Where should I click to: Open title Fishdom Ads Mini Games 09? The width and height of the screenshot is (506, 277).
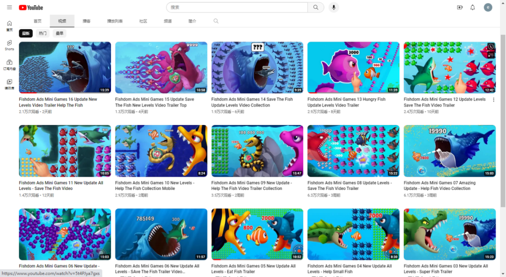pos(252,185)
